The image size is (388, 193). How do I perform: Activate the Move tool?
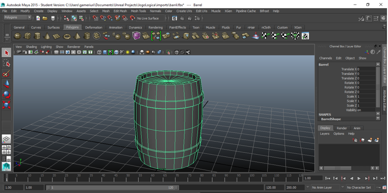(7, 84)
